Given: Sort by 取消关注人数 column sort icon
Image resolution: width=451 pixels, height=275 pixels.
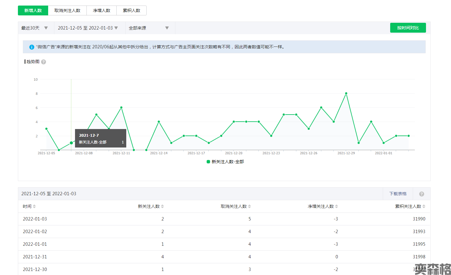Looking at the screenshot, I should (249, 206).
